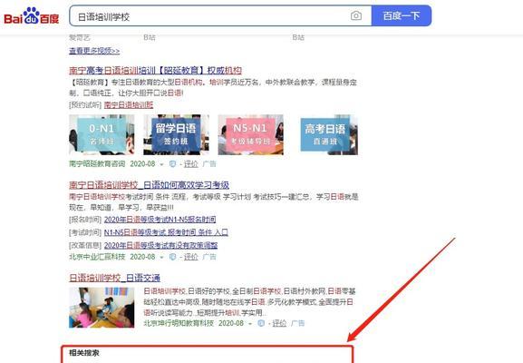Open 评价 link beside 北京知行明知教育科技
Image resolution: width=523 pixels, height=363 pixels.
tap(279, 323)
